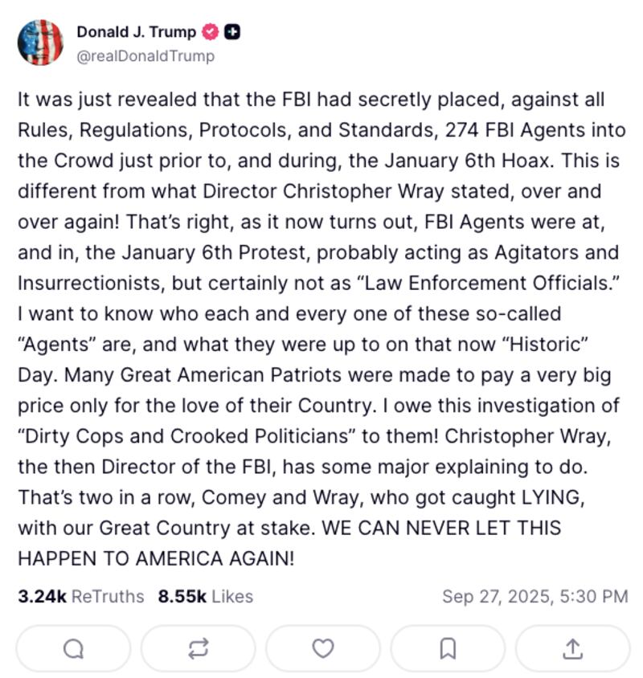Select the post body text
Screen dimensions: 643x678
click(321, 321)
